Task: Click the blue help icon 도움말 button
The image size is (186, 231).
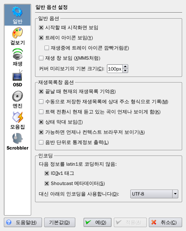Action: click(x=23, y=222)
